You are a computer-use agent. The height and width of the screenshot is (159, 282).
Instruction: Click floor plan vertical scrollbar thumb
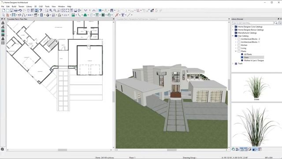point(113,97)
